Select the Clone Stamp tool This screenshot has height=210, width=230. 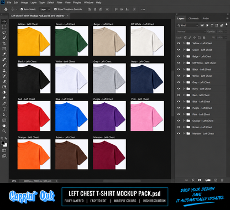4,71
